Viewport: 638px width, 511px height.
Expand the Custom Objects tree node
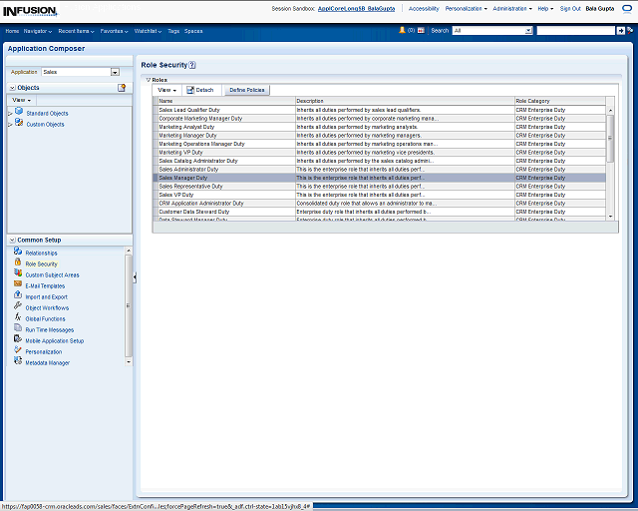(x=10, y=124)
